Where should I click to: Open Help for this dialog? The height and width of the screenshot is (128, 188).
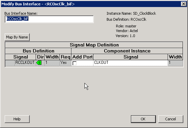click(17, 119)
